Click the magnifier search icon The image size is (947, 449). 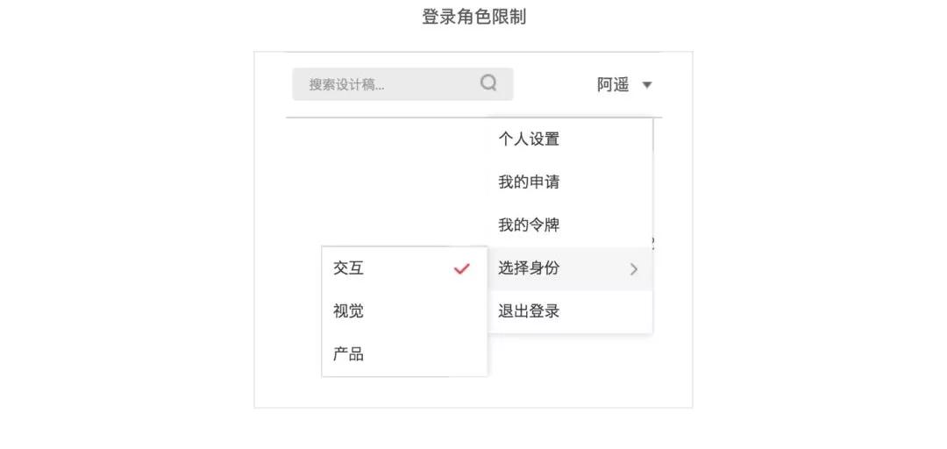coord(488,82)
